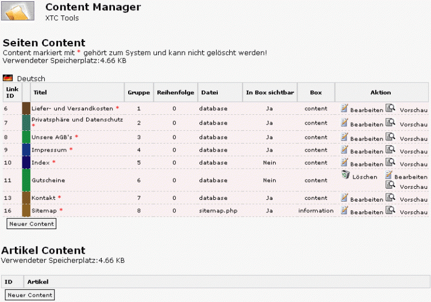
Task: Open Bearbeiten link for the Index row
Action: tap(366, 165)
